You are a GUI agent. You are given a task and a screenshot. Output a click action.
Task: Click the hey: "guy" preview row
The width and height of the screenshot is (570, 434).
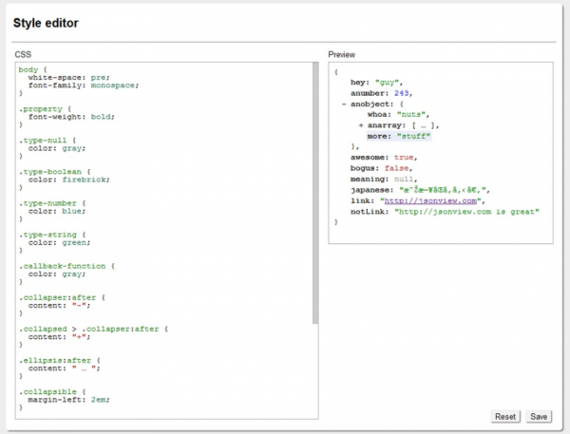pos(376,83)
